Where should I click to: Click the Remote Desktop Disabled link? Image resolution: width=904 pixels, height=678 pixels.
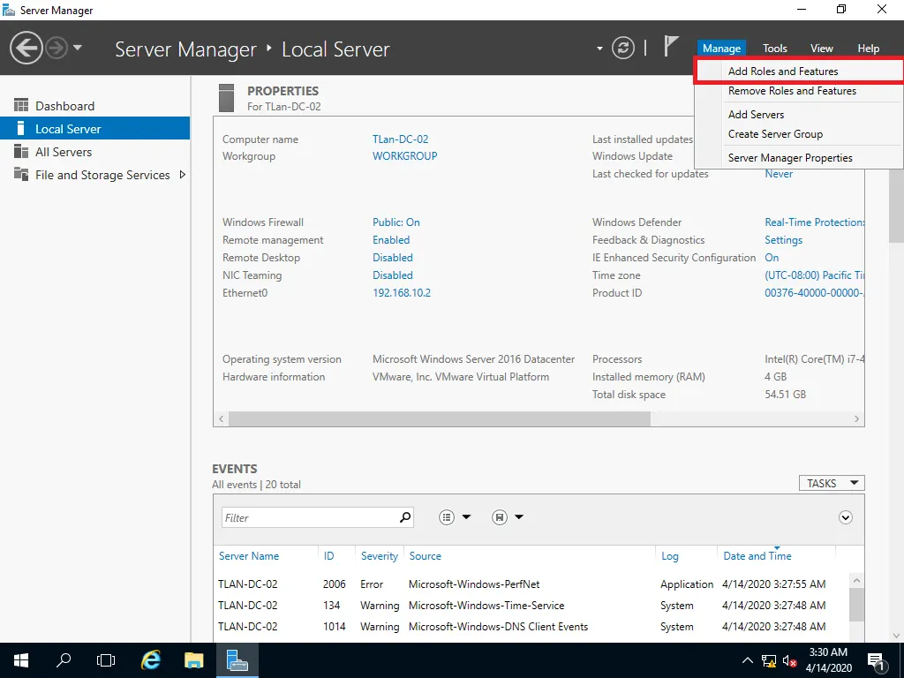pos(393,258)
